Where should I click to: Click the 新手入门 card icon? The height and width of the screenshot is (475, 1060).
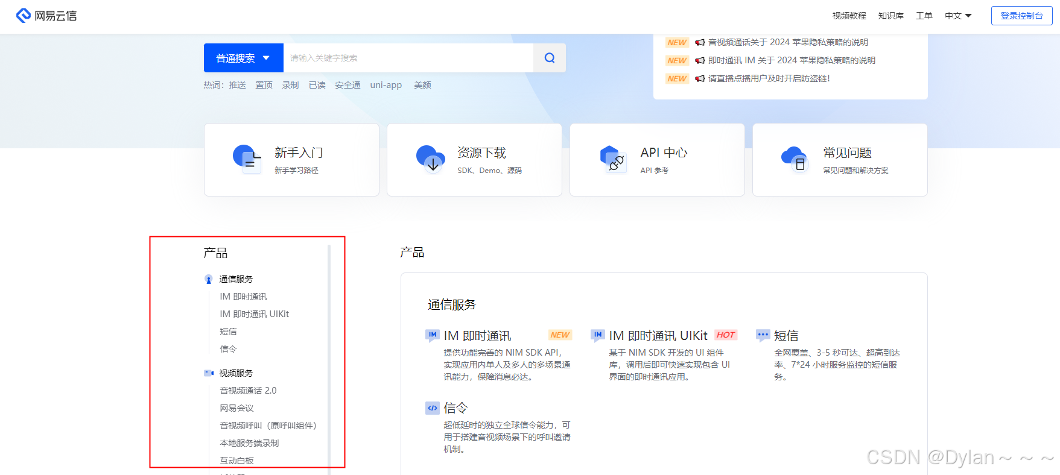click(247, 159)
